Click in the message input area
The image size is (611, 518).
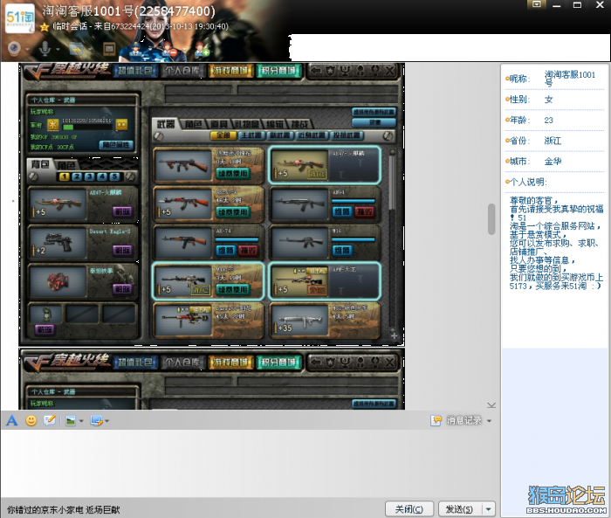click(251, 463)
